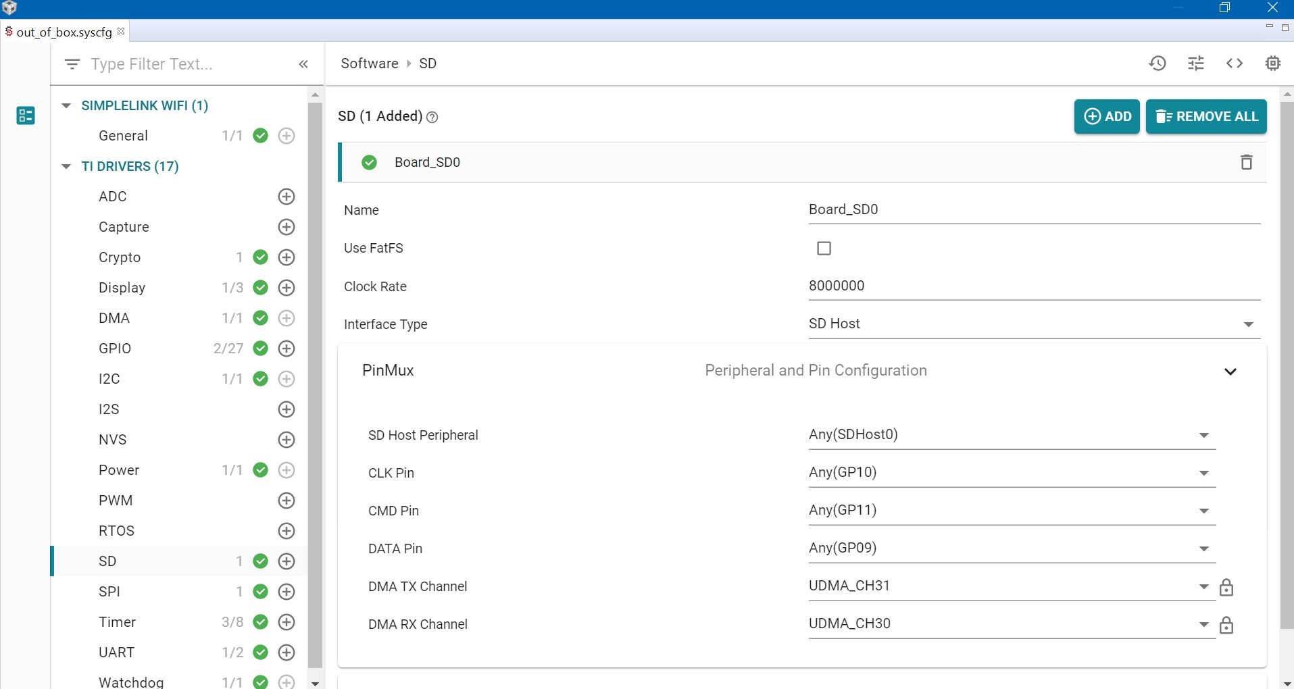The width and height of the screenshot is (1294, 689).
Task: Add a GPIO instance plus icon
Action: tap(287, 349)
